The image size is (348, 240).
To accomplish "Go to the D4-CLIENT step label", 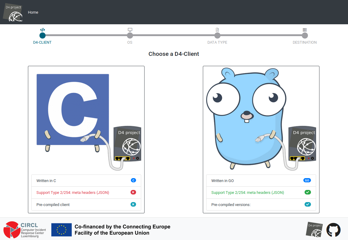I will (x=42, y=42).
